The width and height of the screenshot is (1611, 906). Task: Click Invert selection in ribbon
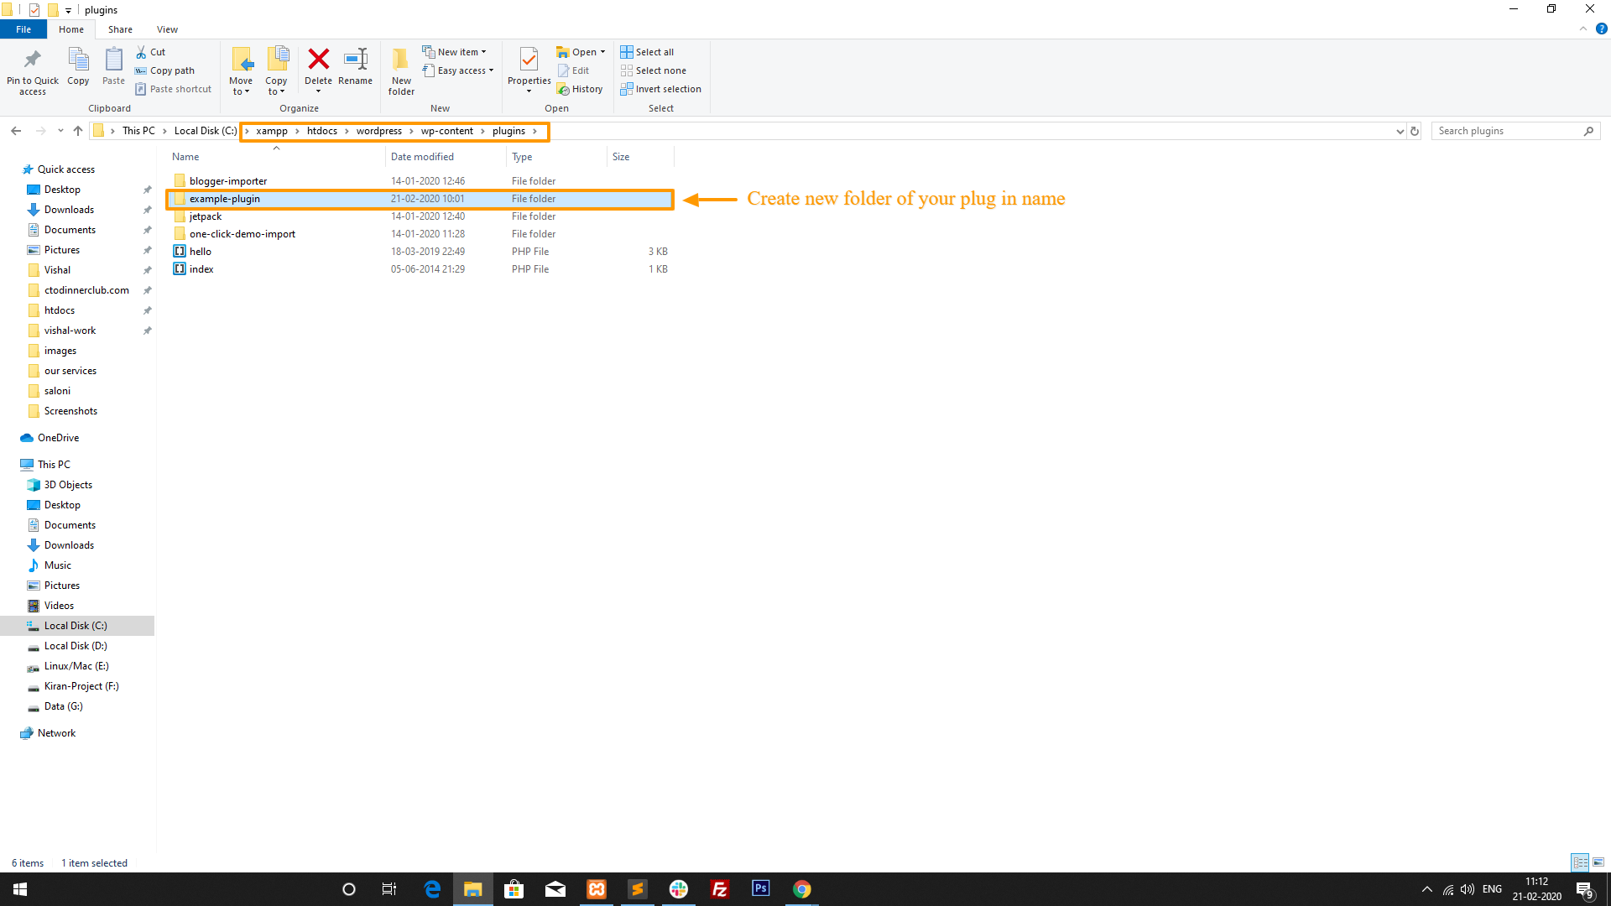click(661, 89)
